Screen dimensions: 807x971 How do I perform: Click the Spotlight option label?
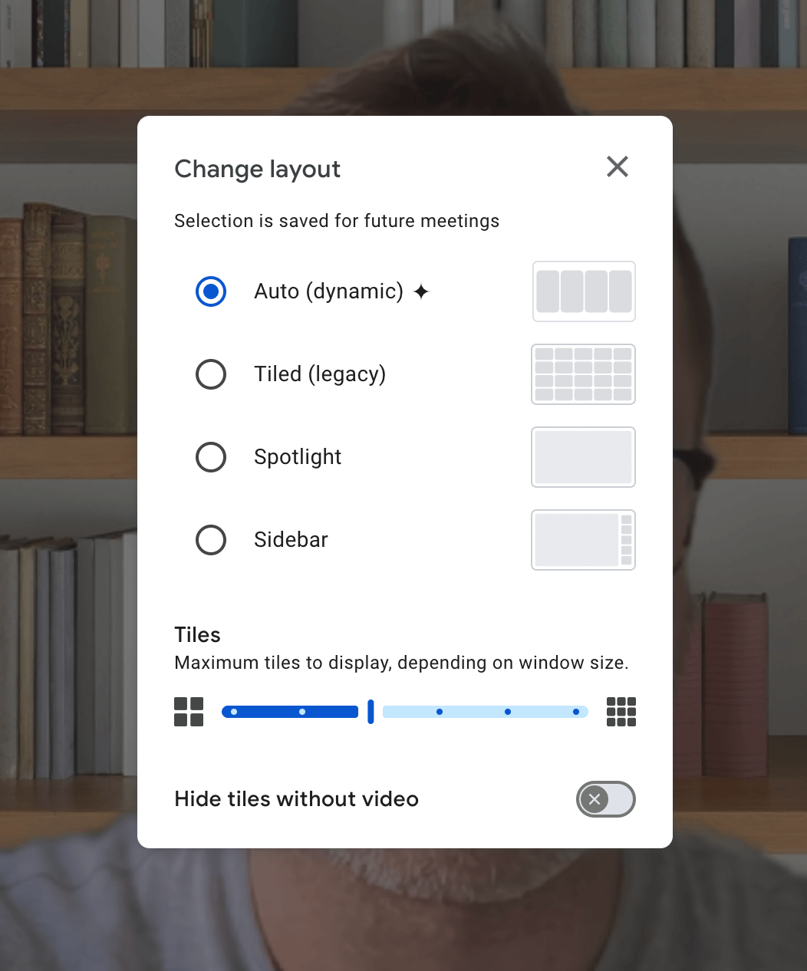(298, 457)
